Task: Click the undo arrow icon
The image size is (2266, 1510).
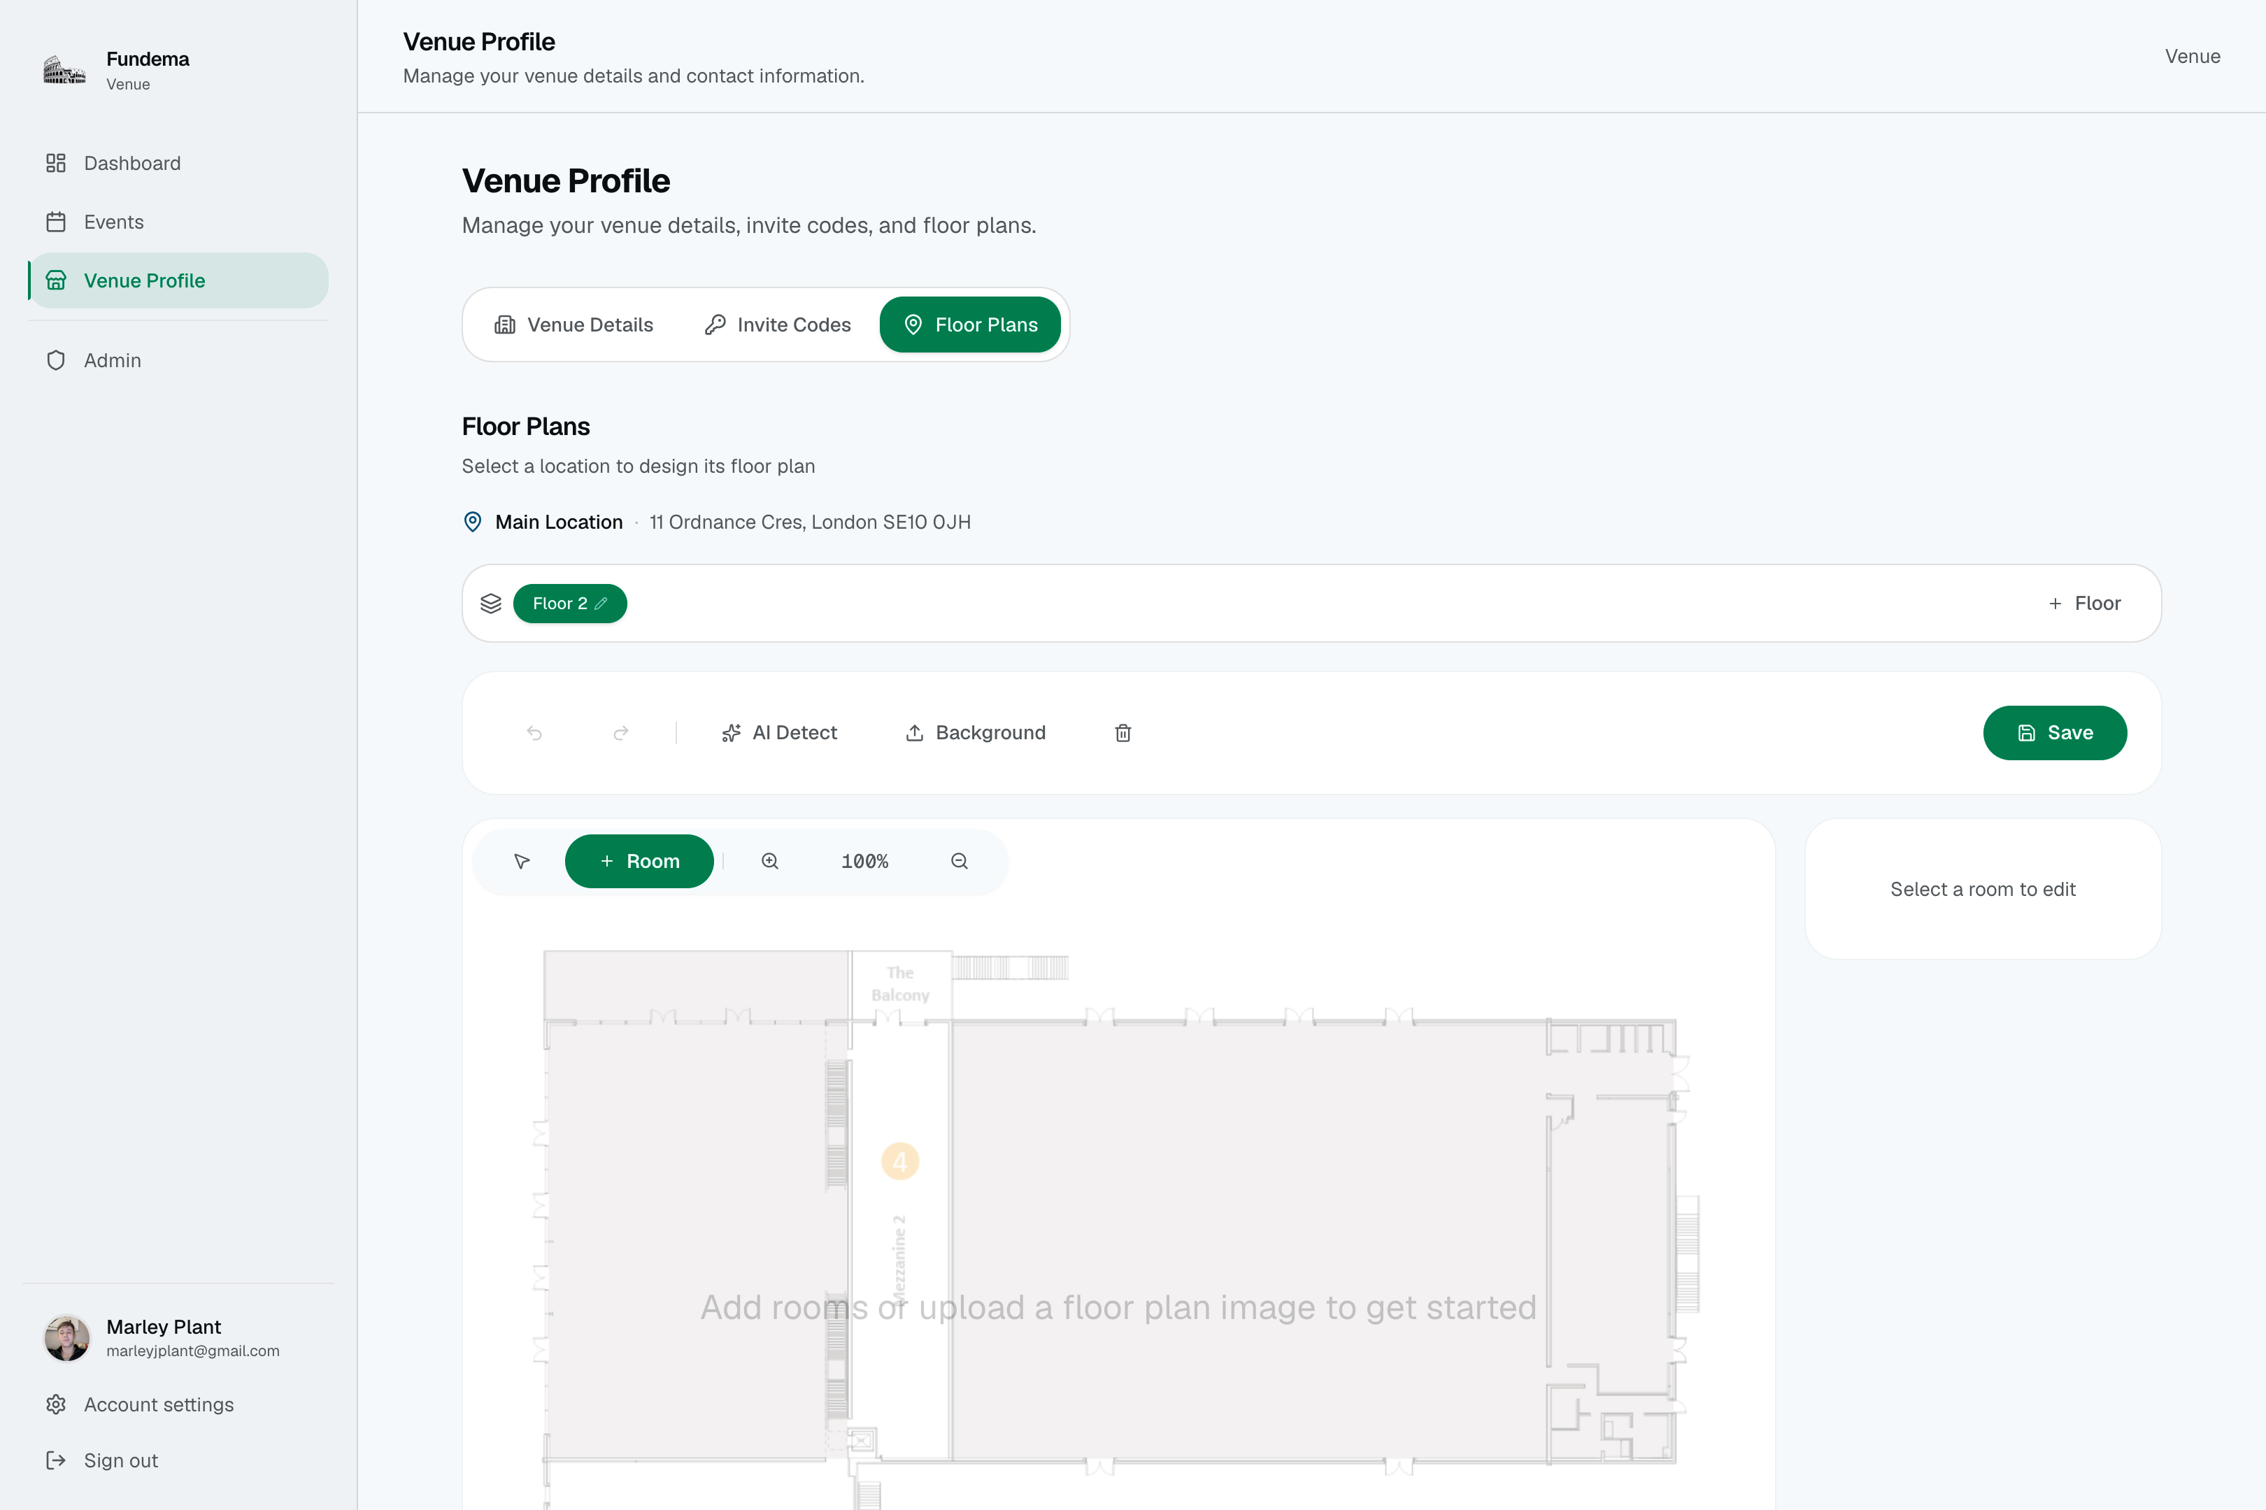Action: pyautogui.click(x=534, y=733)
